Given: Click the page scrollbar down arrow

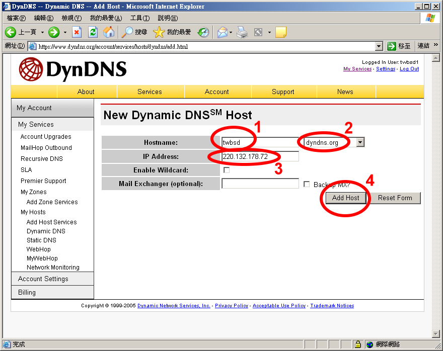Looking at the screenshot, I should click(436, 334).
